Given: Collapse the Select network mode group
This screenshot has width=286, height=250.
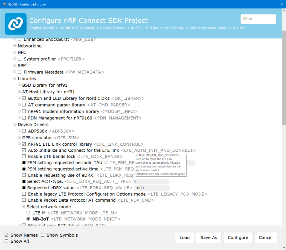Looking at the screenshot, I should (x=24, y=207).
